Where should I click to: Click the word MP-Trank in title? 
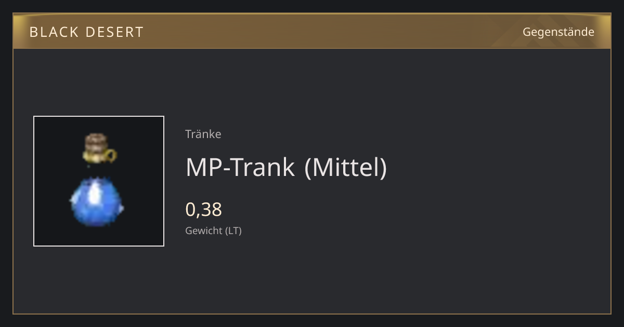tap(240, 167)
